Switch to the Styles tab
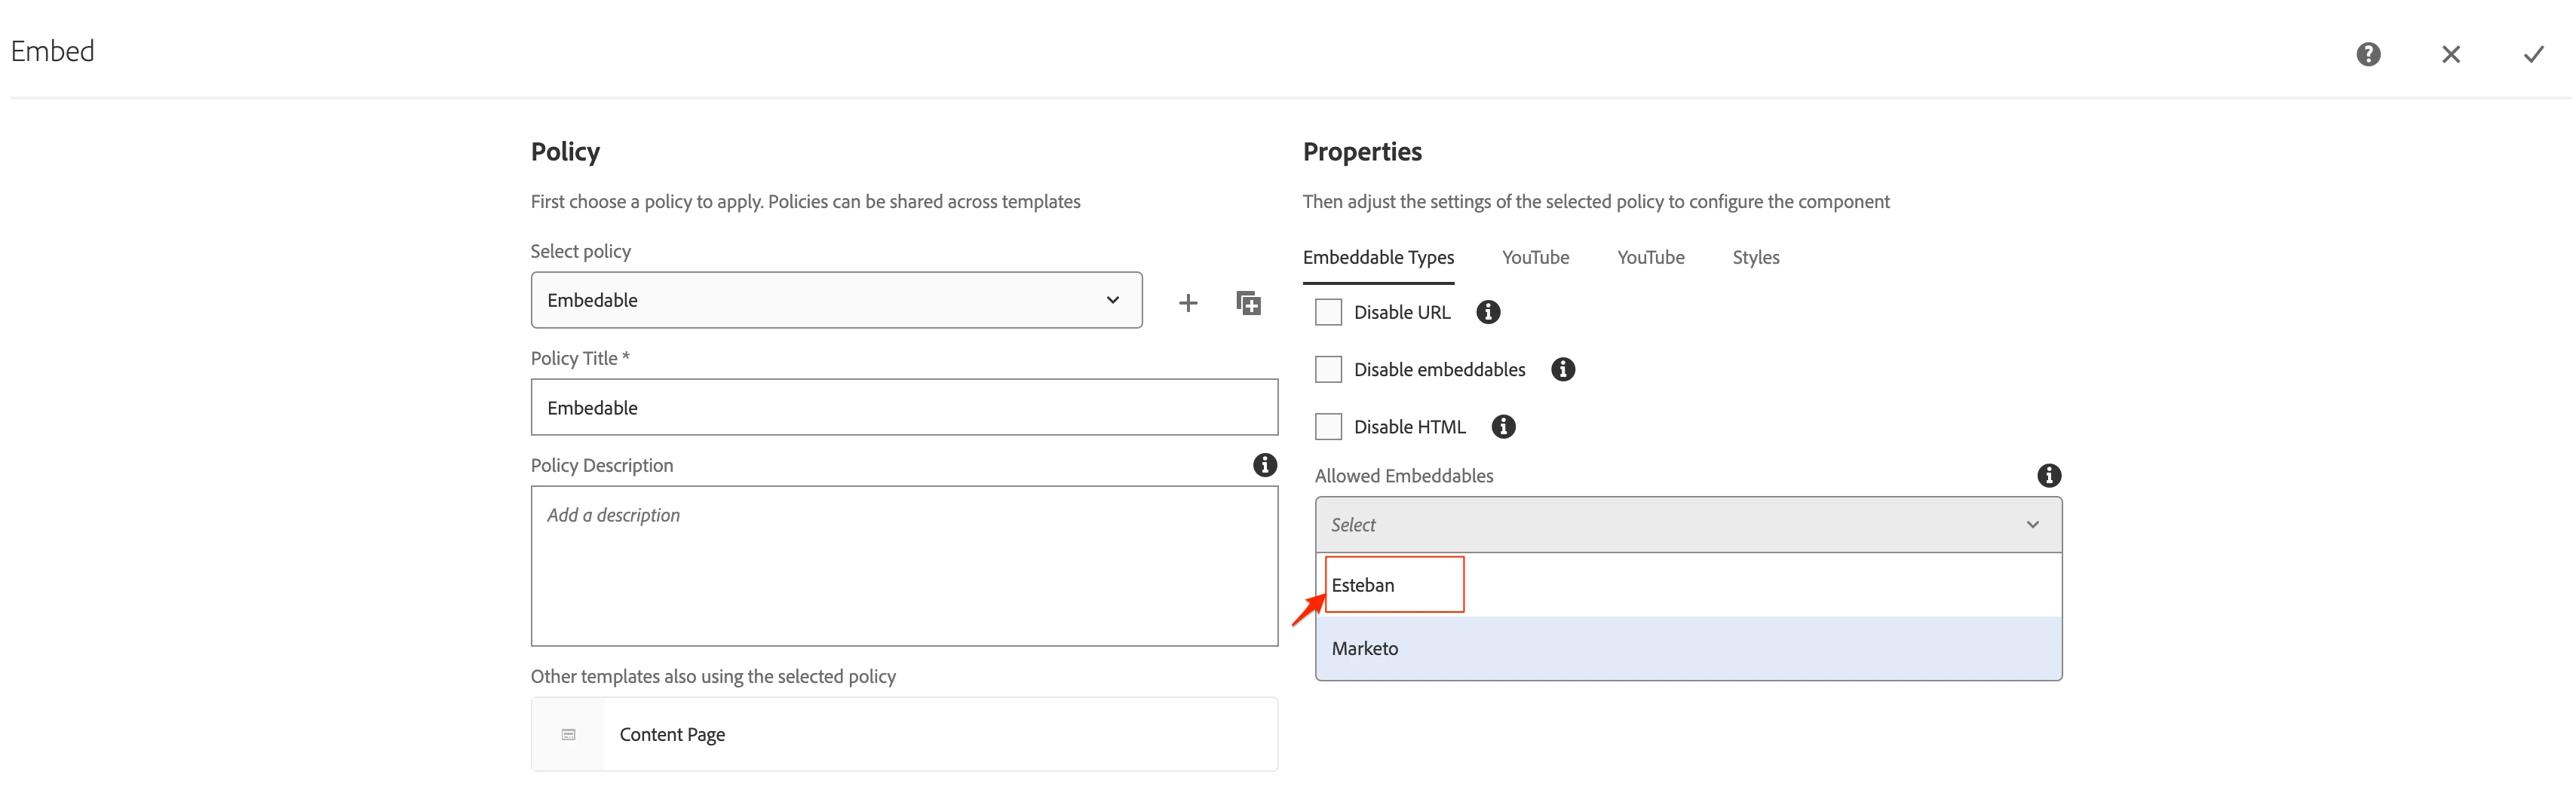 pyautogui.click(x=1755, y=257)
